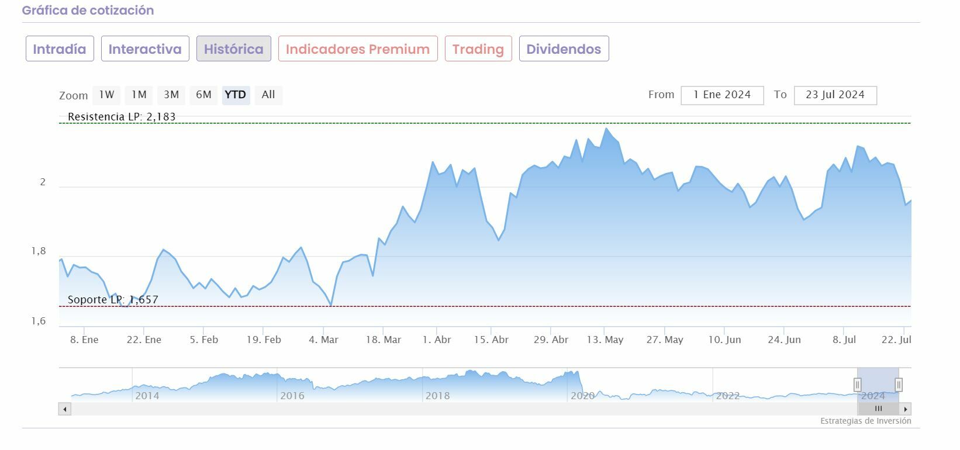
Task: Open the Interactiva chart tab
Action: click(x=145, y=49)
